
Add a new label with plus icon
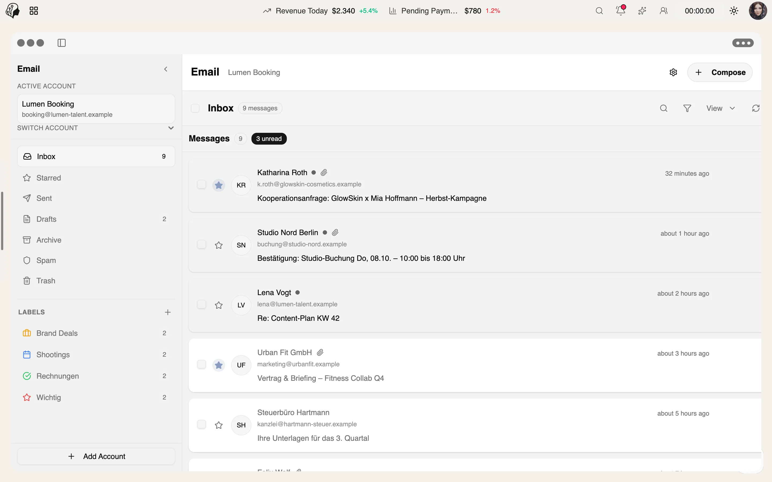point(168,312)
